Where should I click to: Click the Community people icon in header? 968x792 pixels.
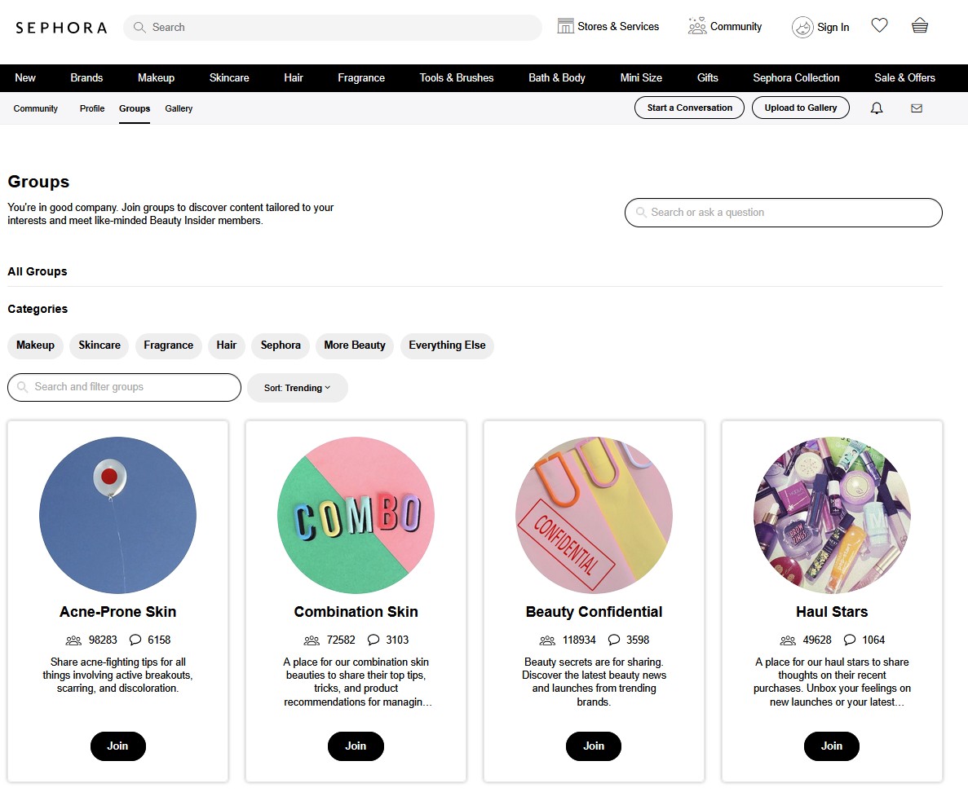click(x=696, y=26)
